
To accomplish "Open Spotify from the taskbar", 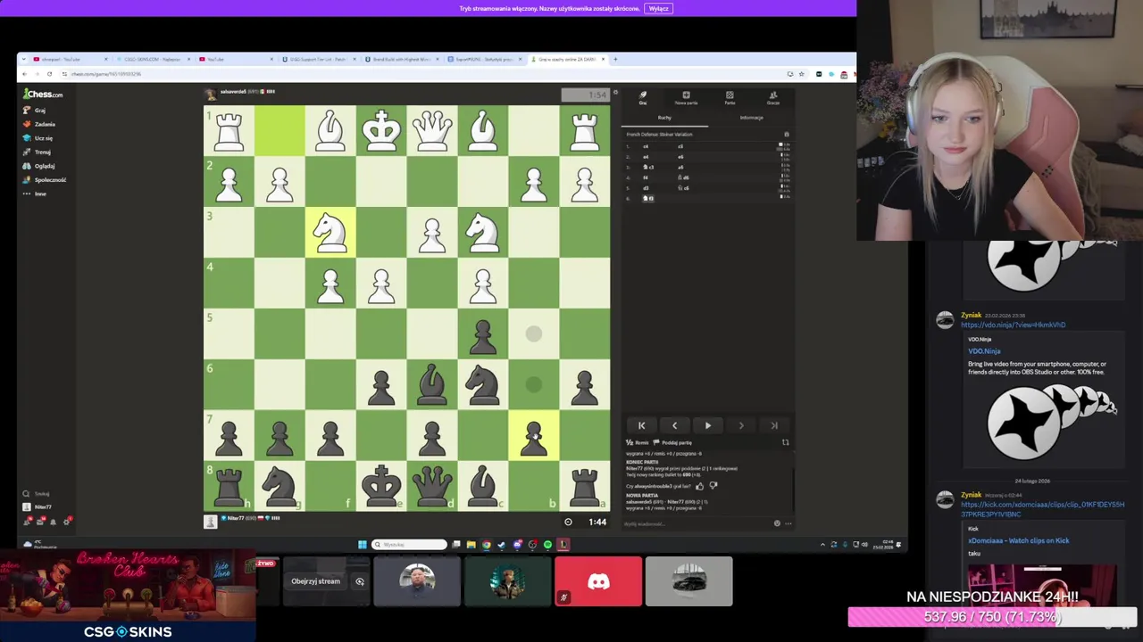I will (547, 544).
